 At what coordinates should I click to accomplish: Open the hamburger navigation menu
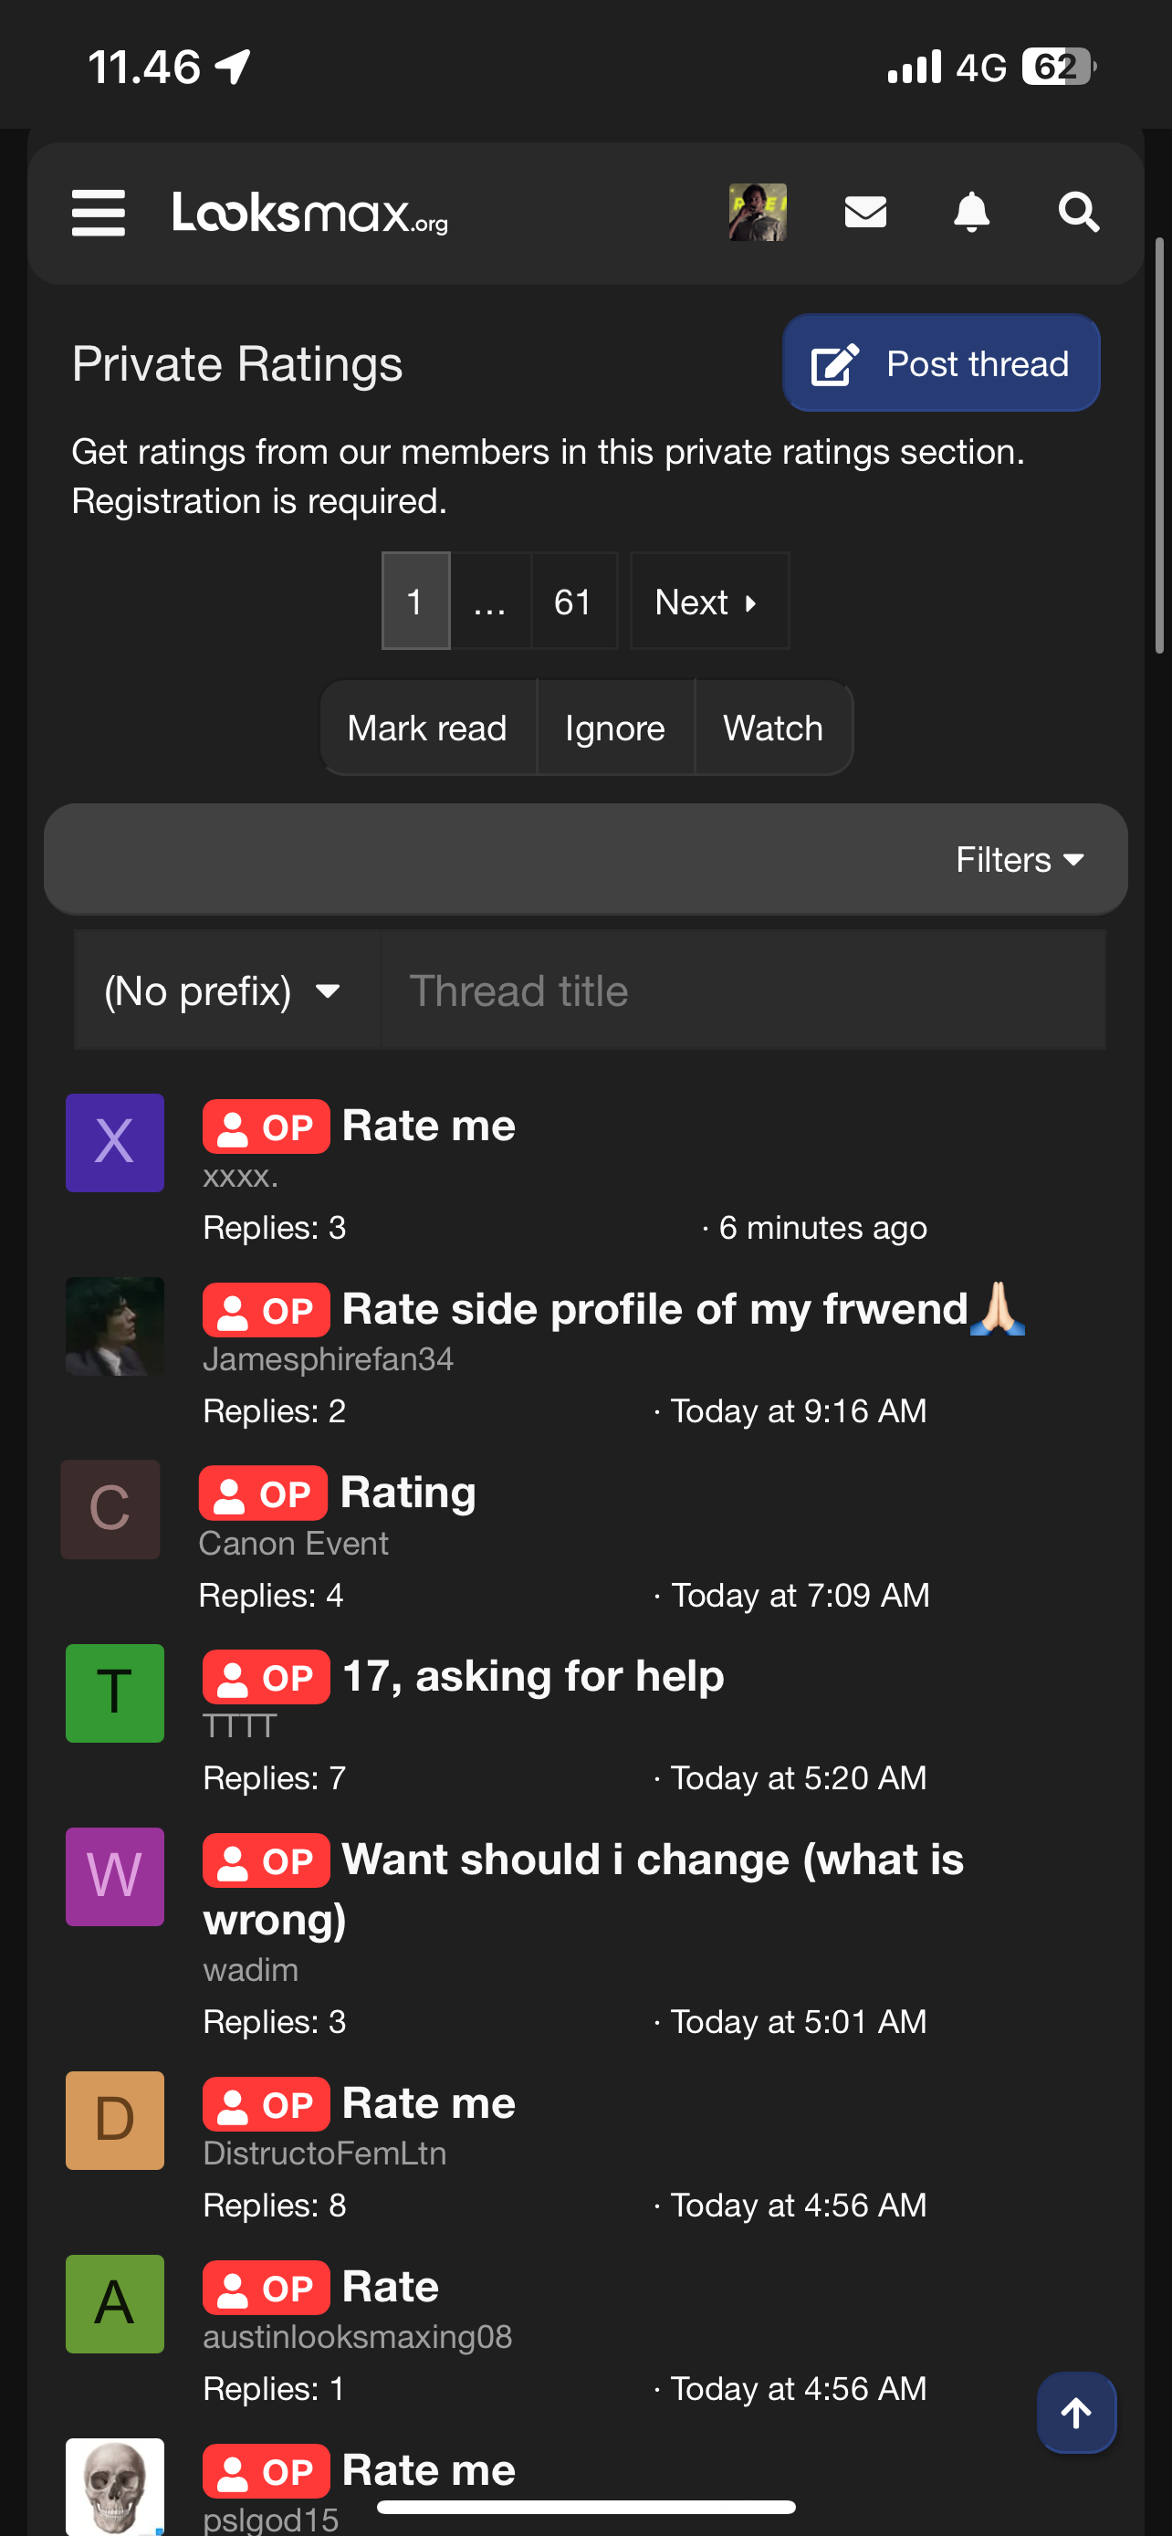pos(99,213)
